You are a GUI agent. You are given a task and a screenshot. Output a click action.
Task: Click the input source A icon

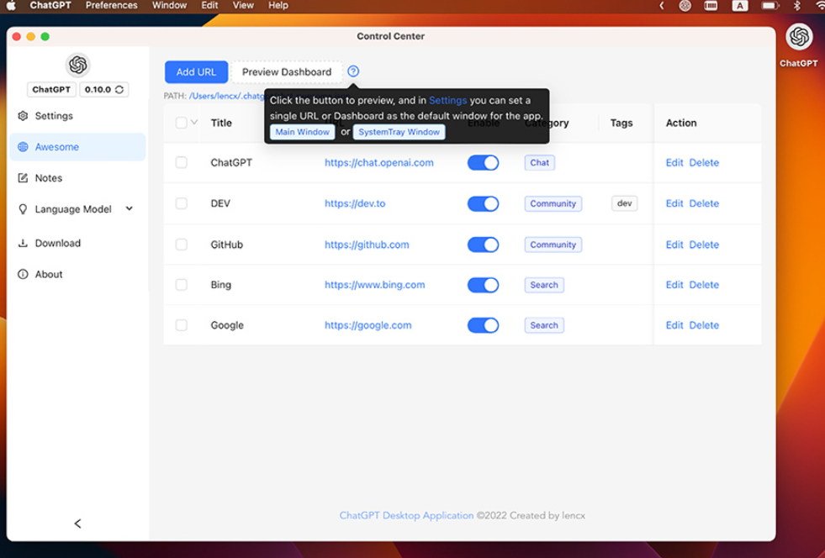740,5
